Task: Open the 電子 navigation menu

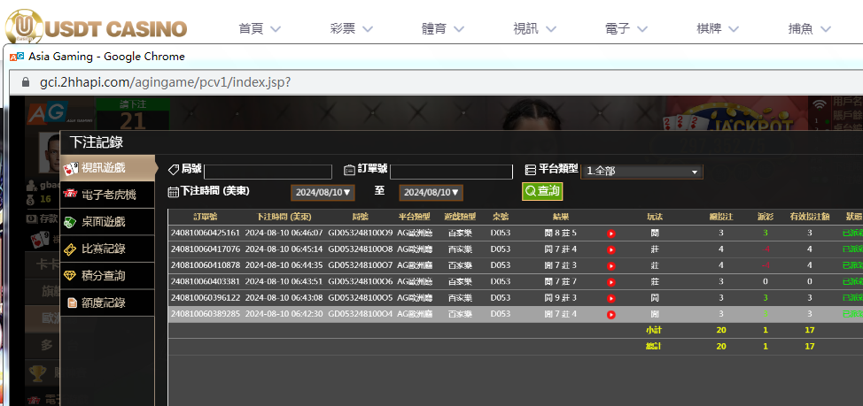Action: (627, 28)
